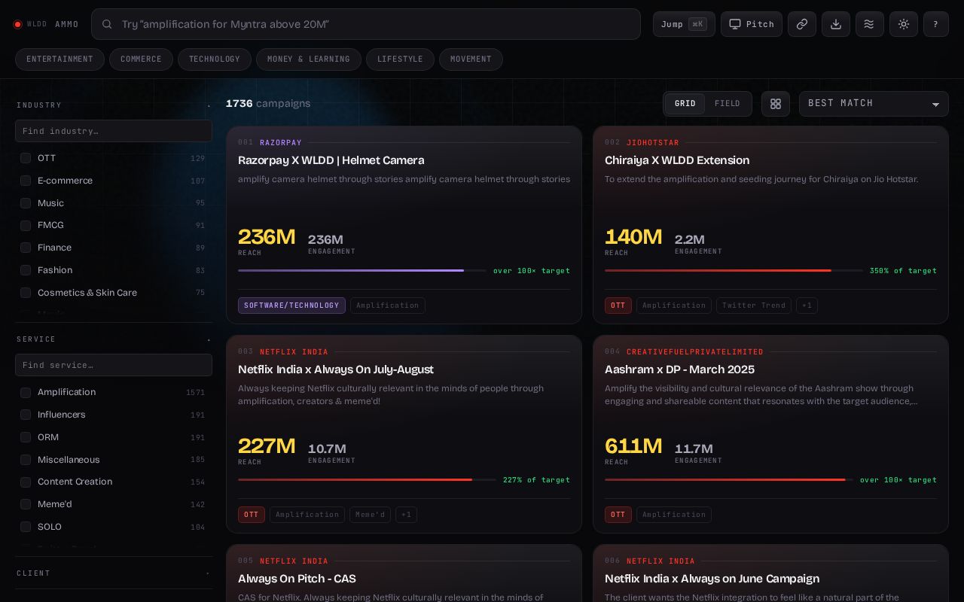964x602 pixels.
Task: Click the download icon button
Action: 836,24
